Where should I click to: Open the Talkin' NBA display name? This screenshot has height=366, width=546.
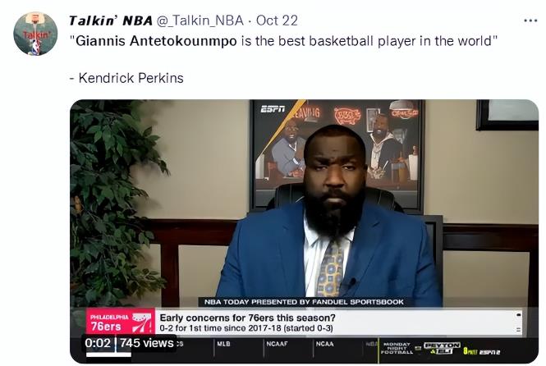111,21
